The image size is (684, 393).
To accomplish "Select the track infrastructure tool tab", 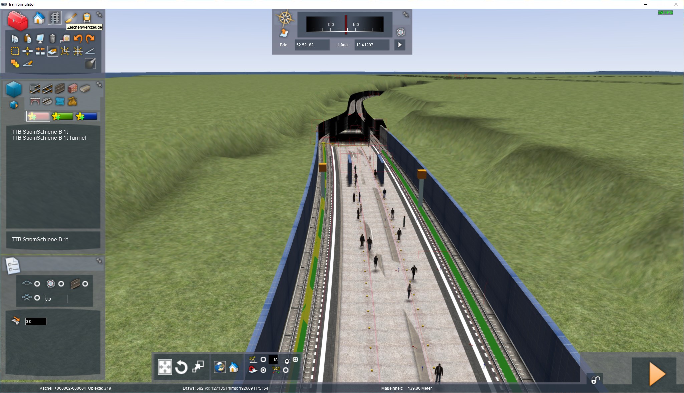I will [x=55, y=18].
